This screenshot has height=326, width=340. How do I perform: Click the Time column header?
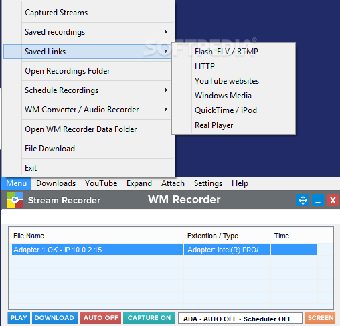pyautogui.click(x=294, y=236)
